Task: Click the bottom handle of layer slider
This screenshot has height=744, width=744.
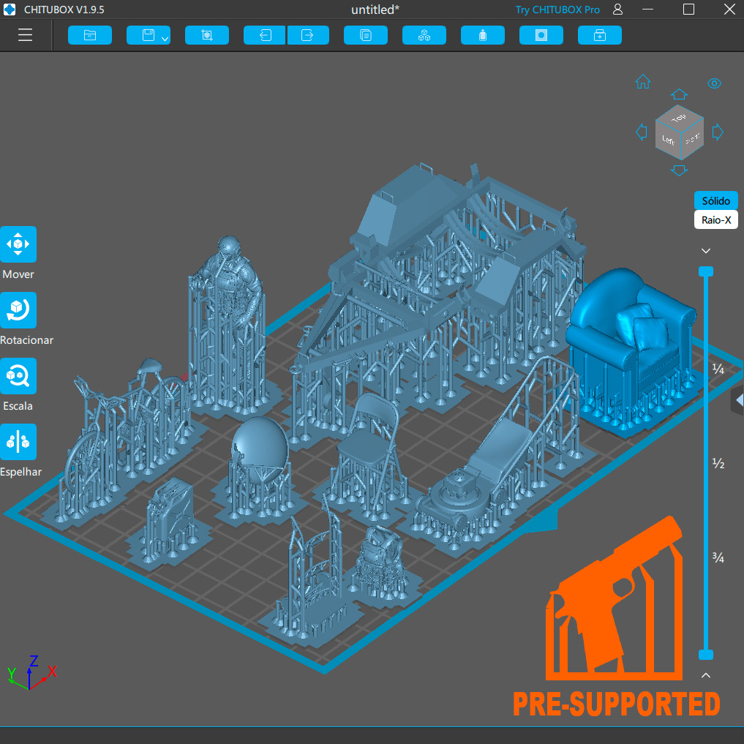Action: point(706,655)
